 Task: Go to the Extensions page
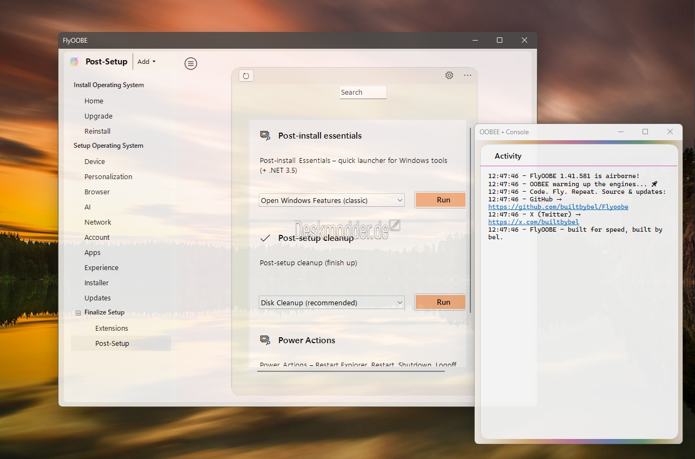click(112, 328)
